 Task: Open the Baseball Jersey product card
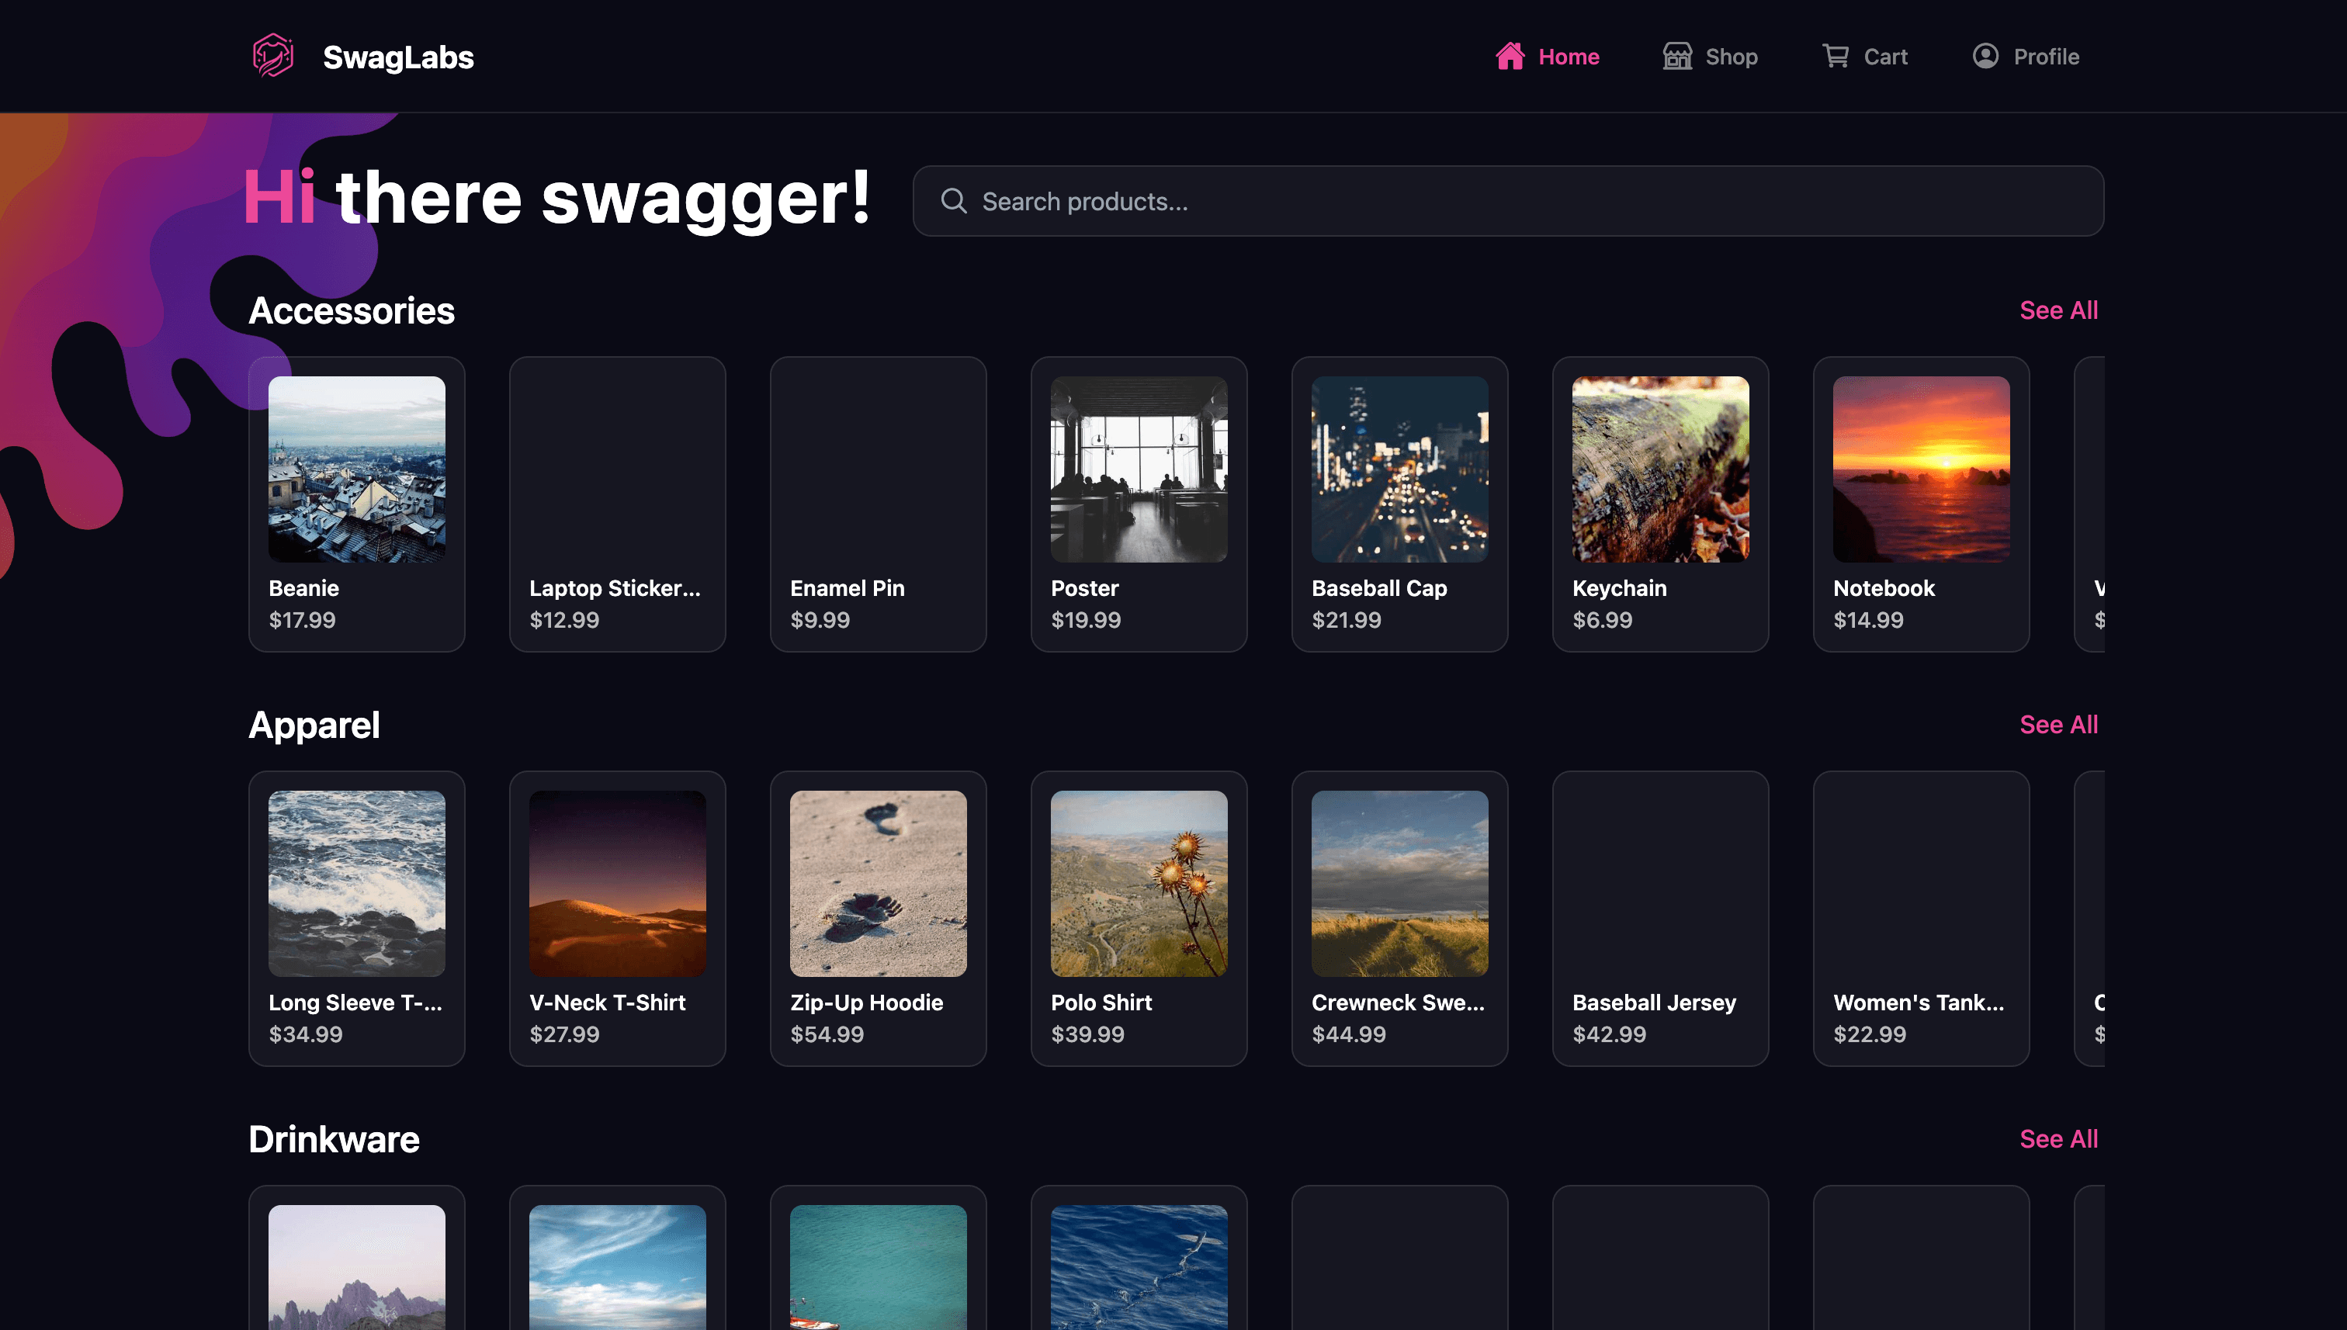click(1659, 918)
